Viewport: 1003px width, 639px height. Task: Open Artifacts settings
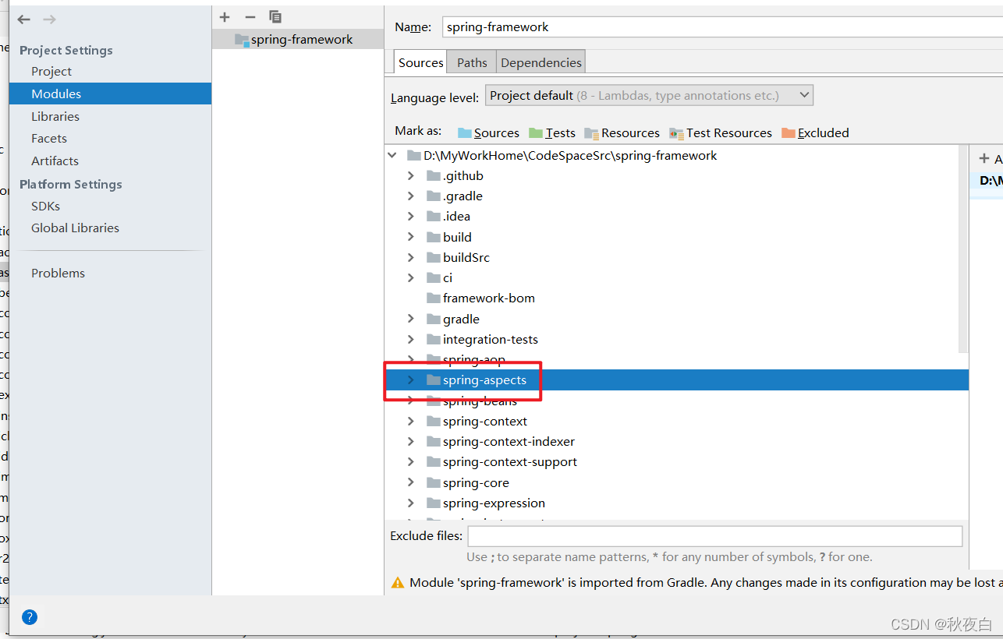pyautogui.click(x=55, y=161)
